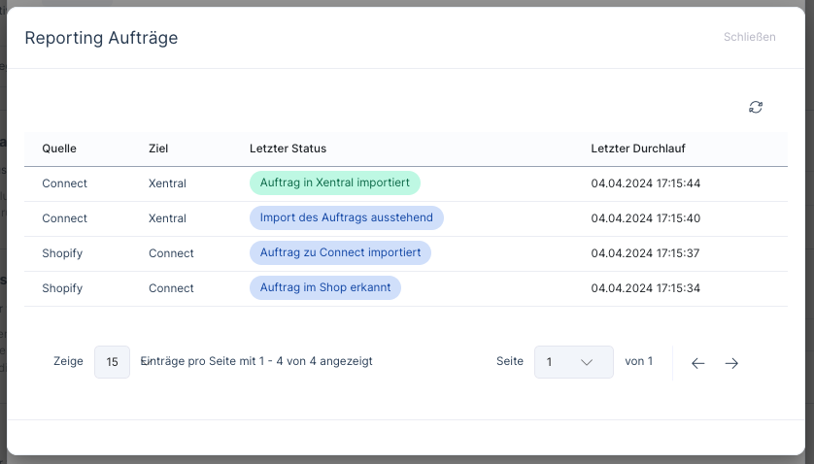Click Shopify source in the last row

[x=62, y=288]
